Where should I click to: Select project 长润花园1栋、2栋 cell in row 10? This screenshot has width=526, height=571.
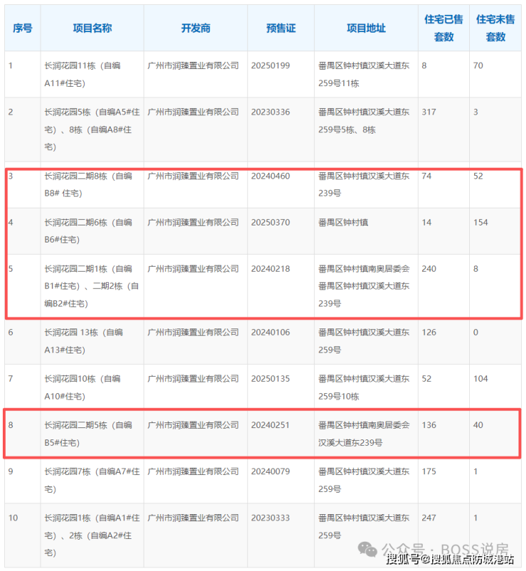(92, 535)
